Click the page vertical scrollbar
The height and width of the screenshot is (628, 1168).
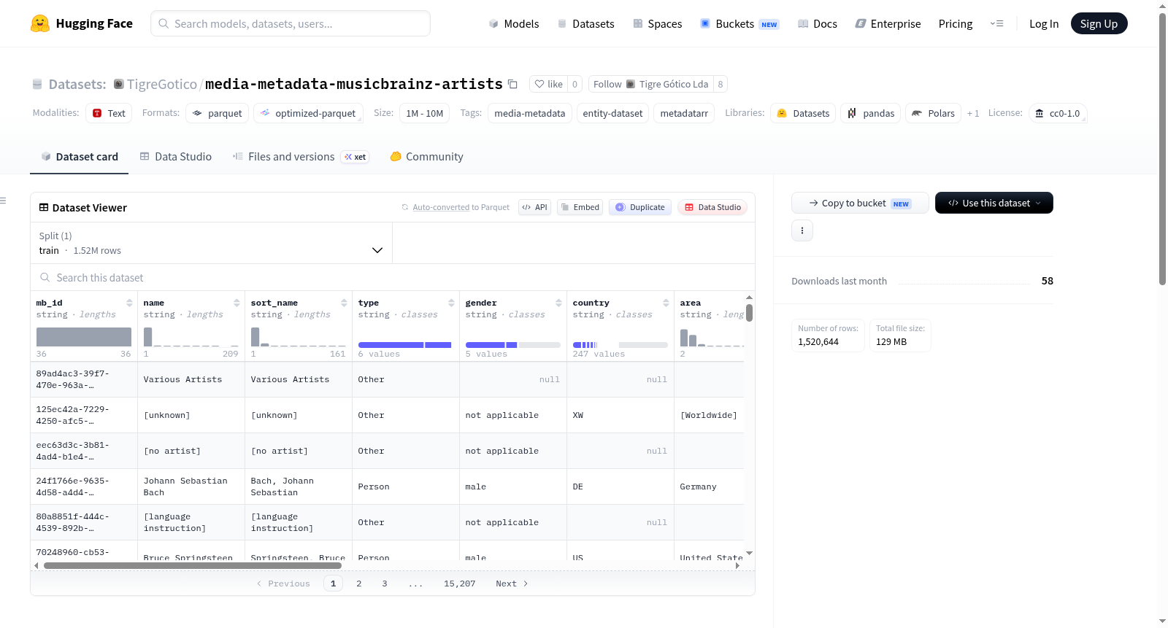1162,150
